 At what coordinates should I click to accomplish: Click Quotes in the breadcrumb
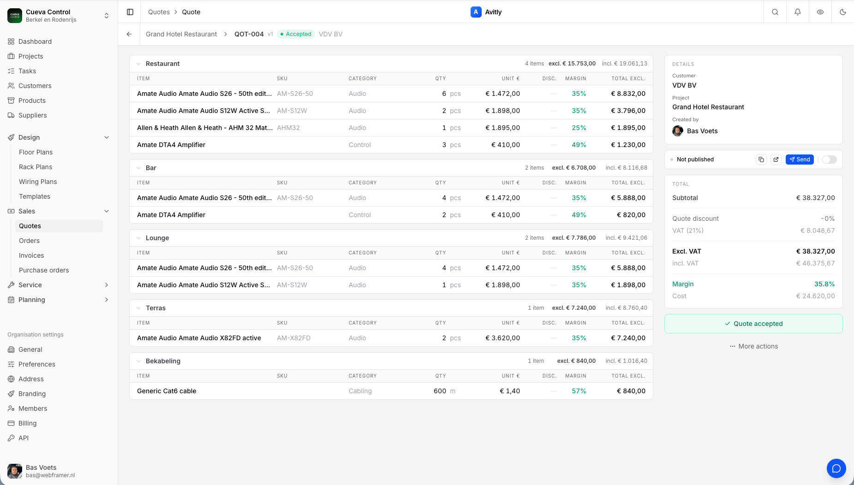point(159,12)
